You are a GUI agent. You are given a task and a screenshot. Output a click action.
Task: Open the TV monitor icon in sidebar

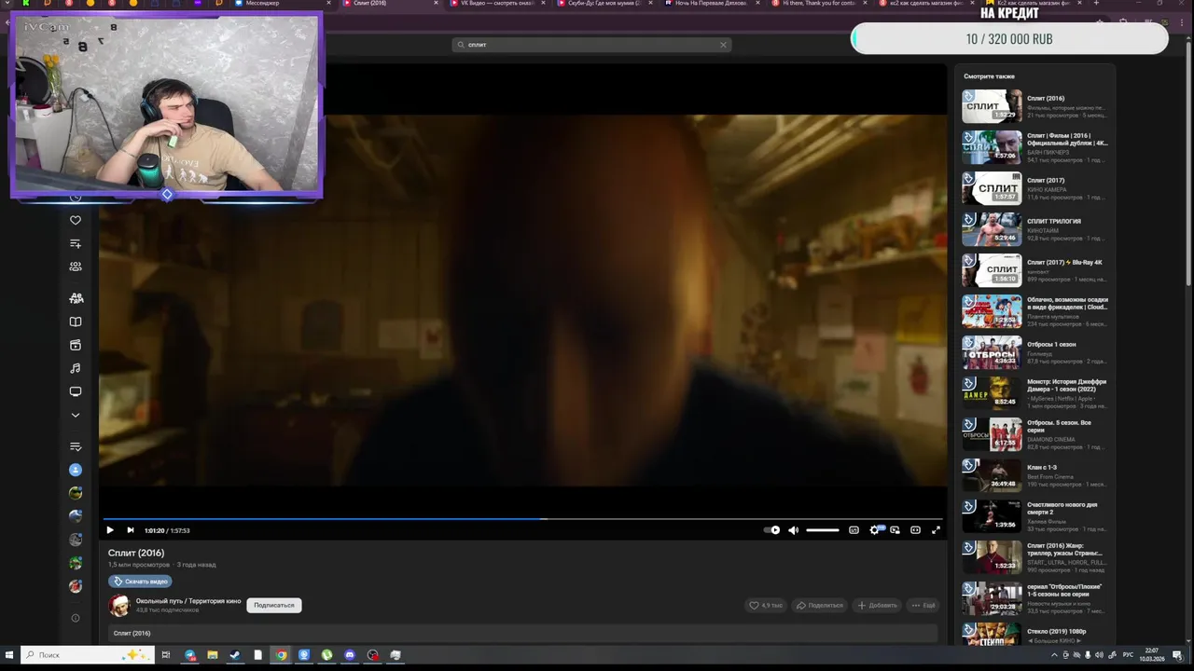point(76,392)
